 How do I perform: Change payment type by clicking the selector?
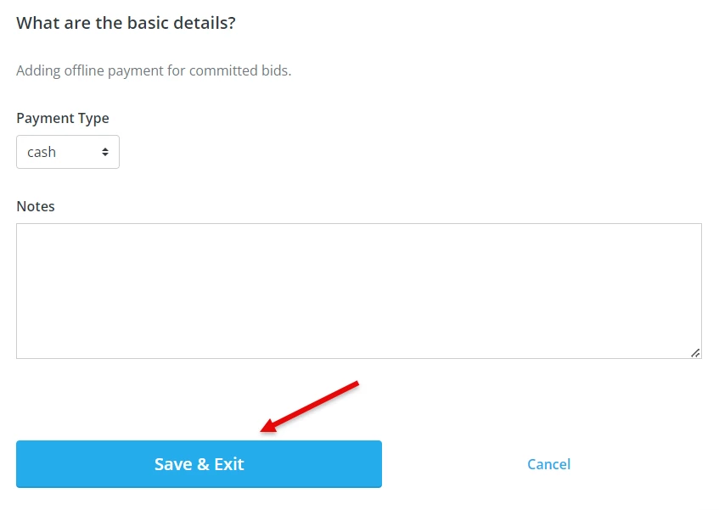[x=68, y=152]
